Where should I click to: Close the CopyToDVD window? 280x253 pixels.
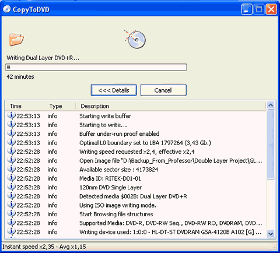(x=271, y=9)
